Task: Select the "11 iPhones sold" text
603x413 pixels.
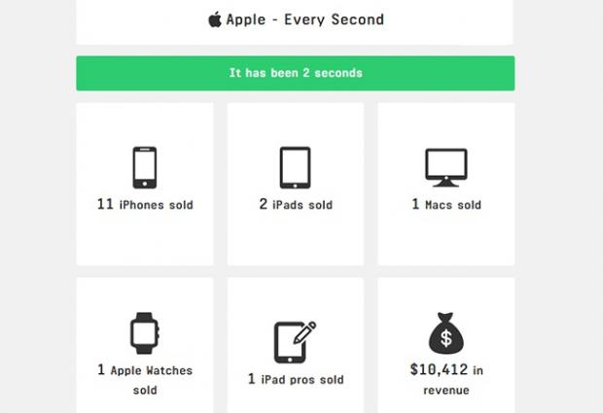Action: (145, 205)
